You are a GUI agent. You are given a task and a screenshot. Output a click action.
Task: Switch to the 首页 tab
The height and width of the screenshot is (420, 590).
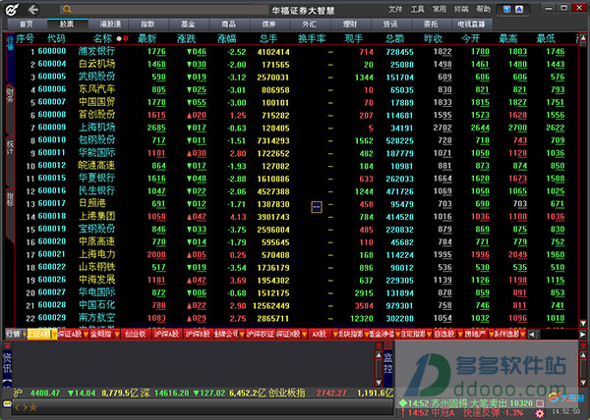(27, 24)
